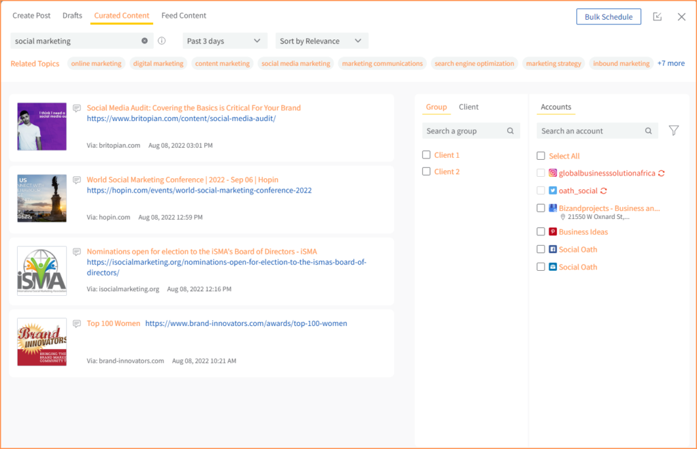
Task: Open the Social Media Audit article title
Action: pos(194,107)
